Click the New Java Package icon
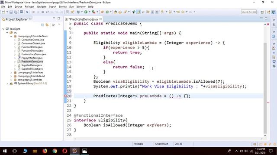This screenshot has width=277, height=155. click(102, 12)
